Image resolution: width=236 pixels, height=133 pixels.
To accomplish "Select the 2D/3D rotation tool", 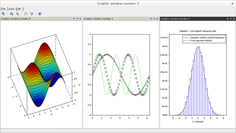I will point(3,14).
